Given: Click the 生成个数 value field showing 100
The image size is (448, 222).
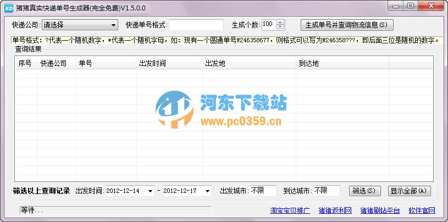Looking at the screenshot, I should (x=269, y=25).
